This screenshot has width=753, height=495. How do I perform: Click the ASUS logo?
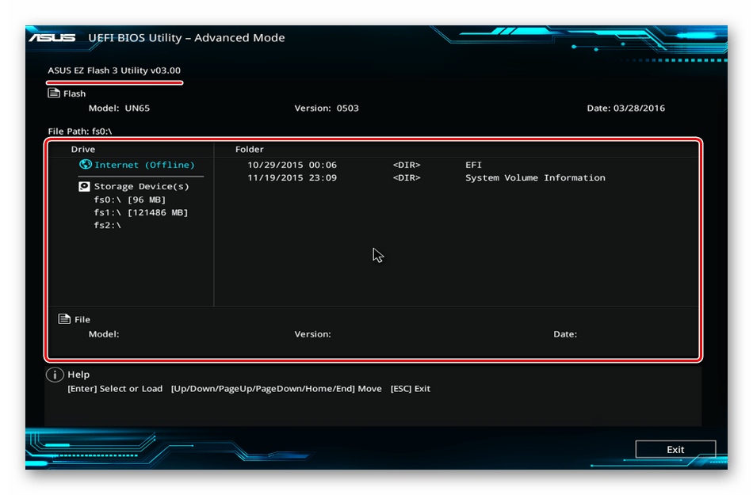[52, 38]
